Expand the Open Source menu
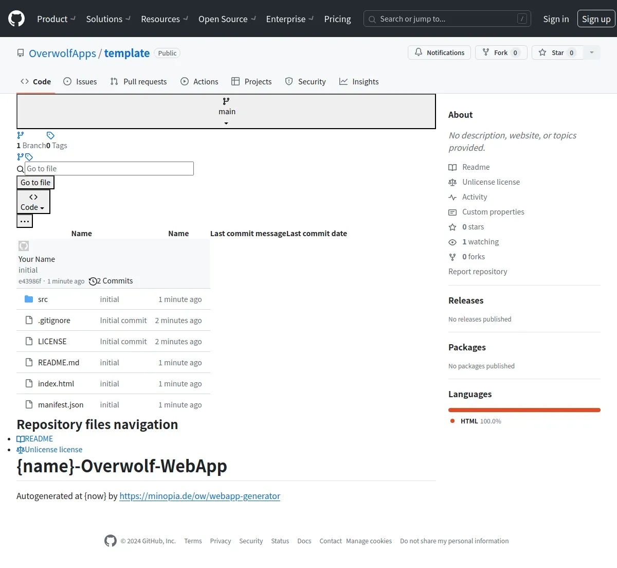The width and height of the screenshot is (617, 568). coord(227,19)
